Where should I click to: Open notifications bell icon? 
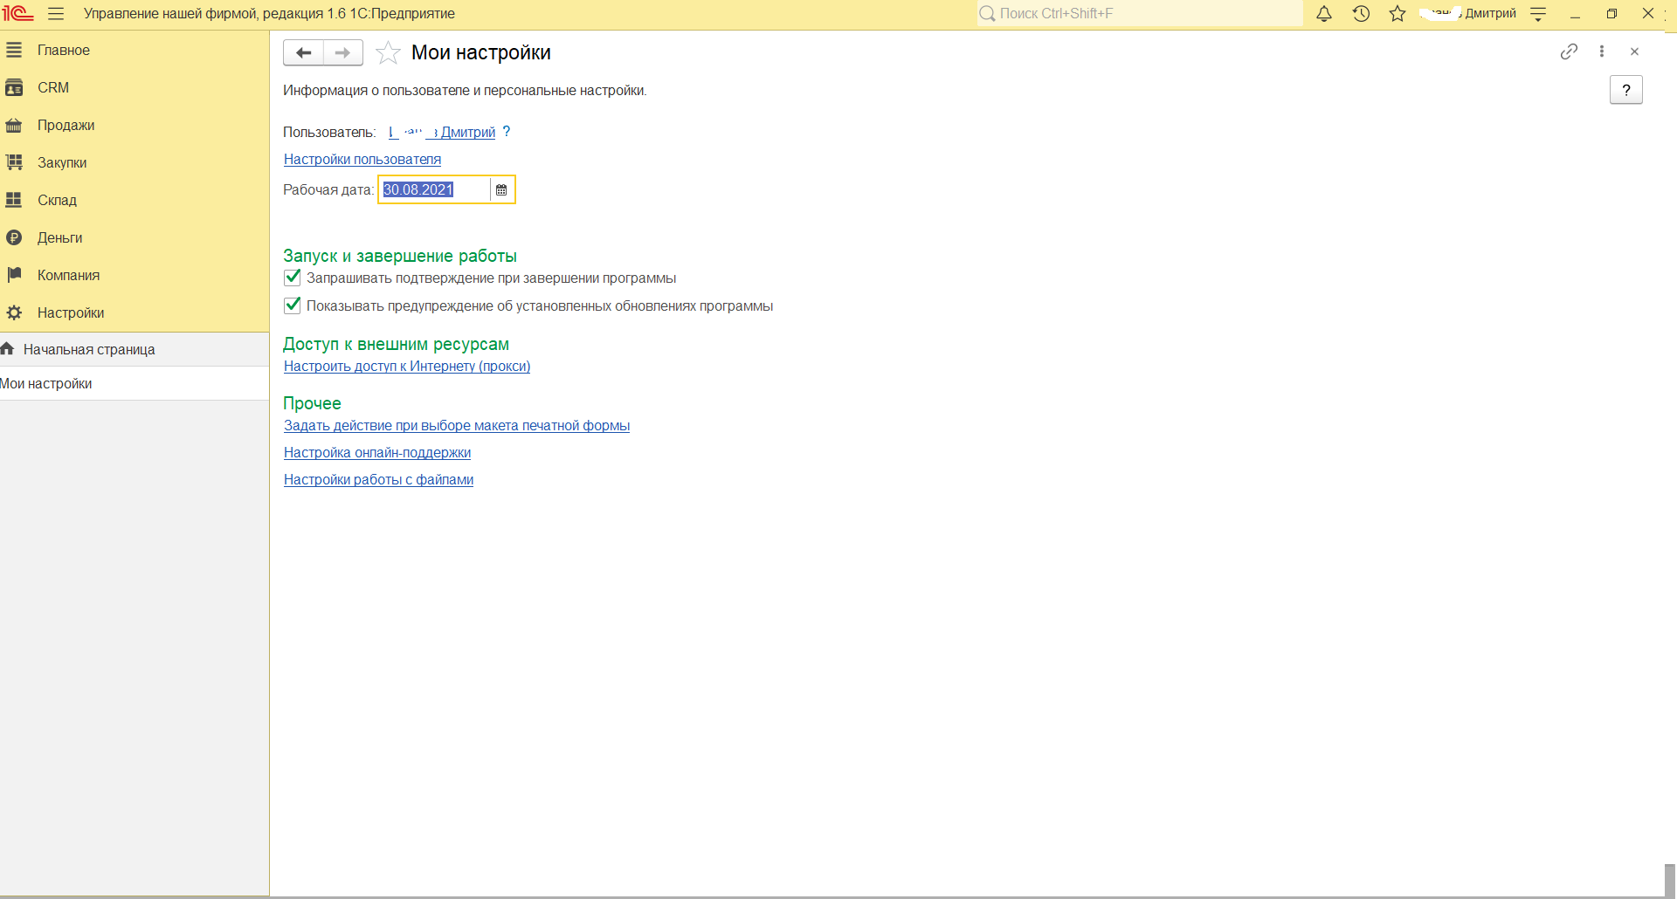click(1324, 14)
